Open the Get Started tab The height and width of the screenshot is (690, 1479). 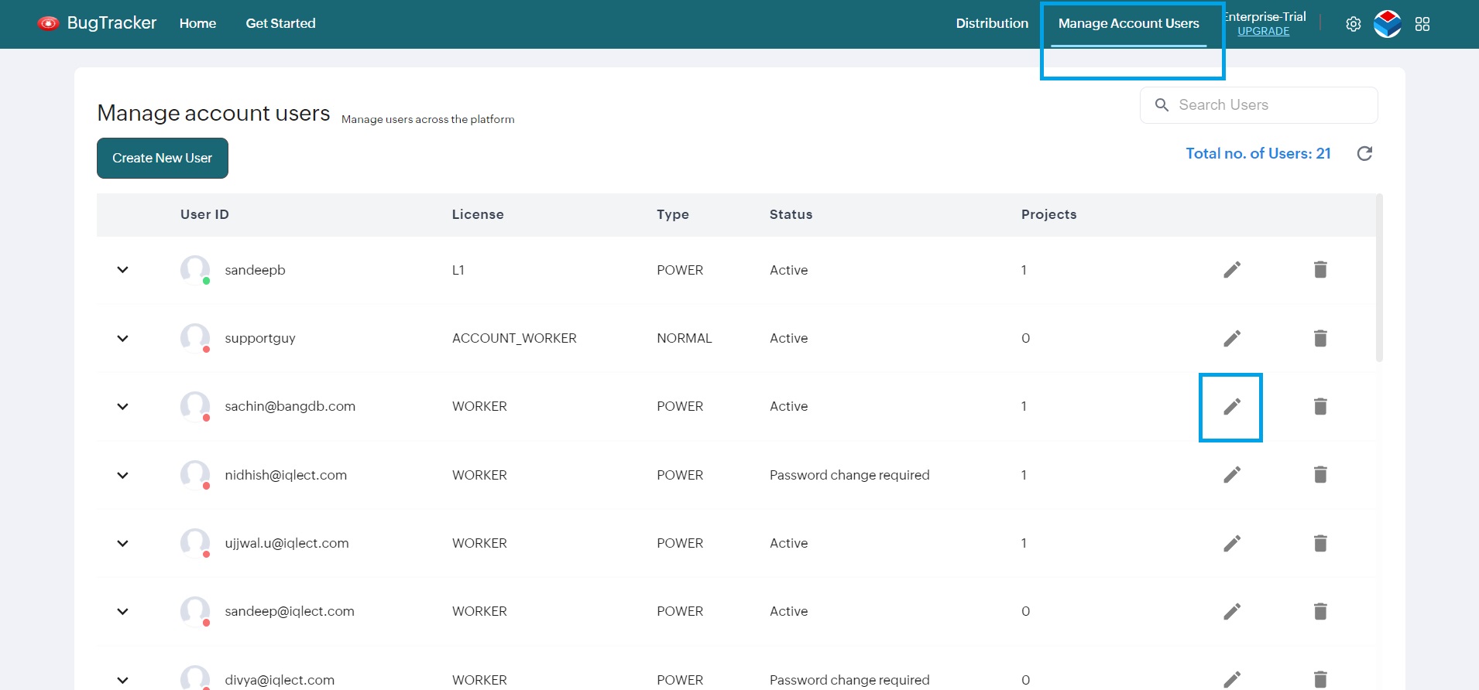280,23
